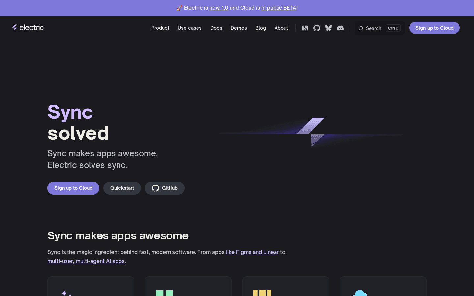The width and height of the screenshot is (474, 296).
Task: Open the Demos nav item
Action: tap(239, 28)
